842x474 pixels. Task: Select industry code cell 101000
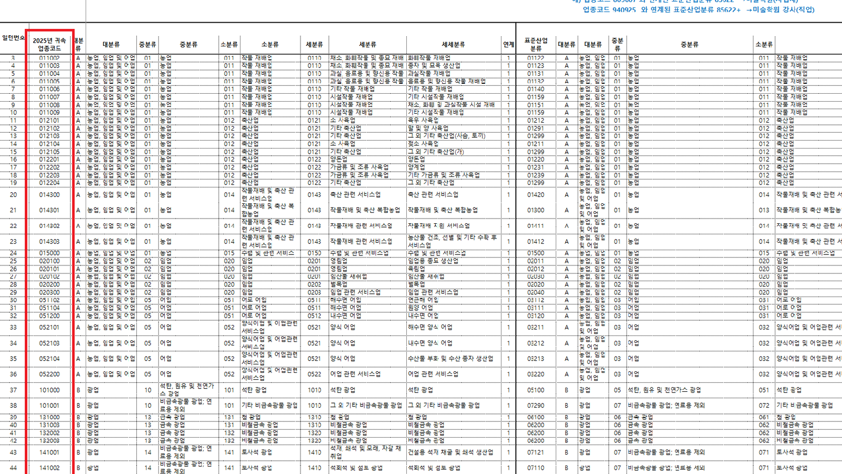(x=49, y=390)
